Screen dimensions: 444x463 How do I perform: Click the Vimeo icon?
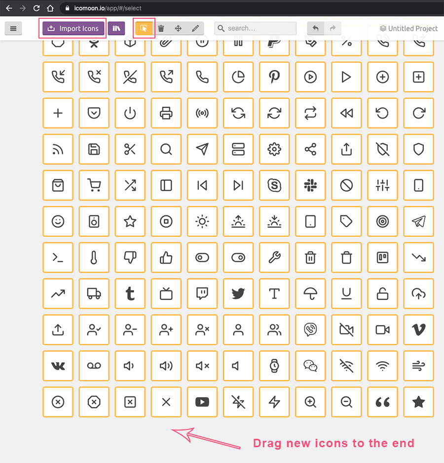click(x=418, y=330)
